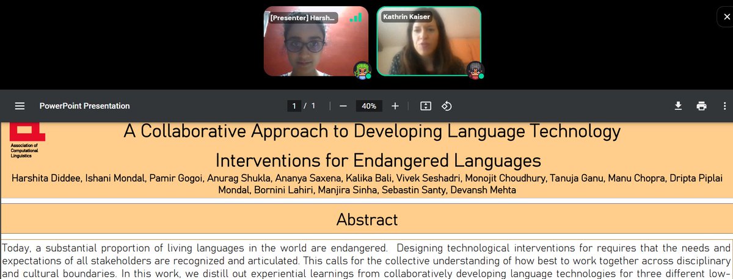Open the PDF viewer more actions menu
Viewport: 733px width, 279px height.
[x=724, y=106]
